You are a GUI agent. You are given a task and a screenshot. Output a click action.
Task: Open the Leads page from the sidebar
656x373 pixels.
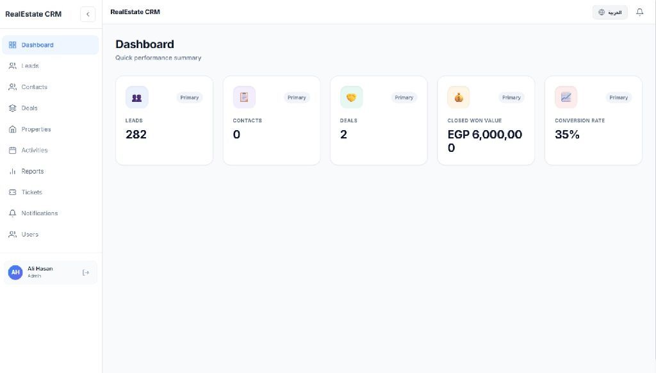click(50, 66)
